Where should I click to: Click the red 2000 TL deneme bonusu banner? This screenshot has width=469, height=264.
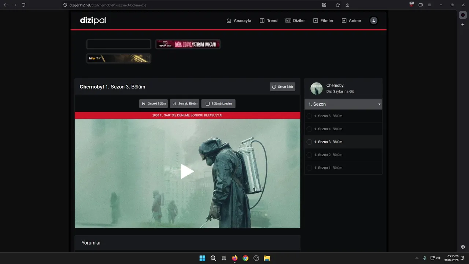pos(187,115)
